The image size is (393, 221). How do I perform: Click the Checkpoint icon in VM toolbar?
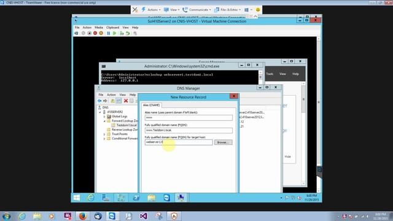click(x=122, y=33)
